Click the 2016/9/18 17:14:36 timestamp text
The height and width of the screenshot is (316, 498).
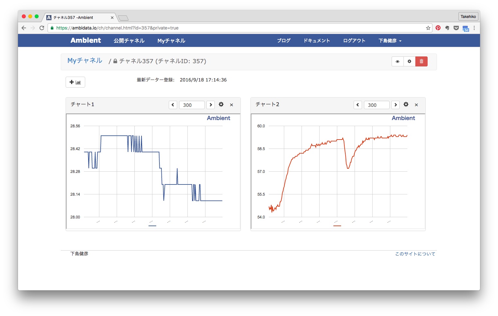203,80
